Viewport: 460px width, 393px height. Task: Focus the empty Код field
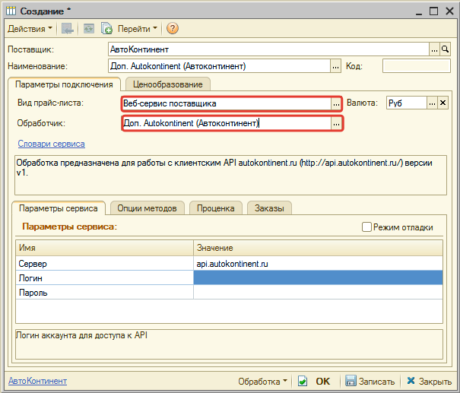[417, 66]
